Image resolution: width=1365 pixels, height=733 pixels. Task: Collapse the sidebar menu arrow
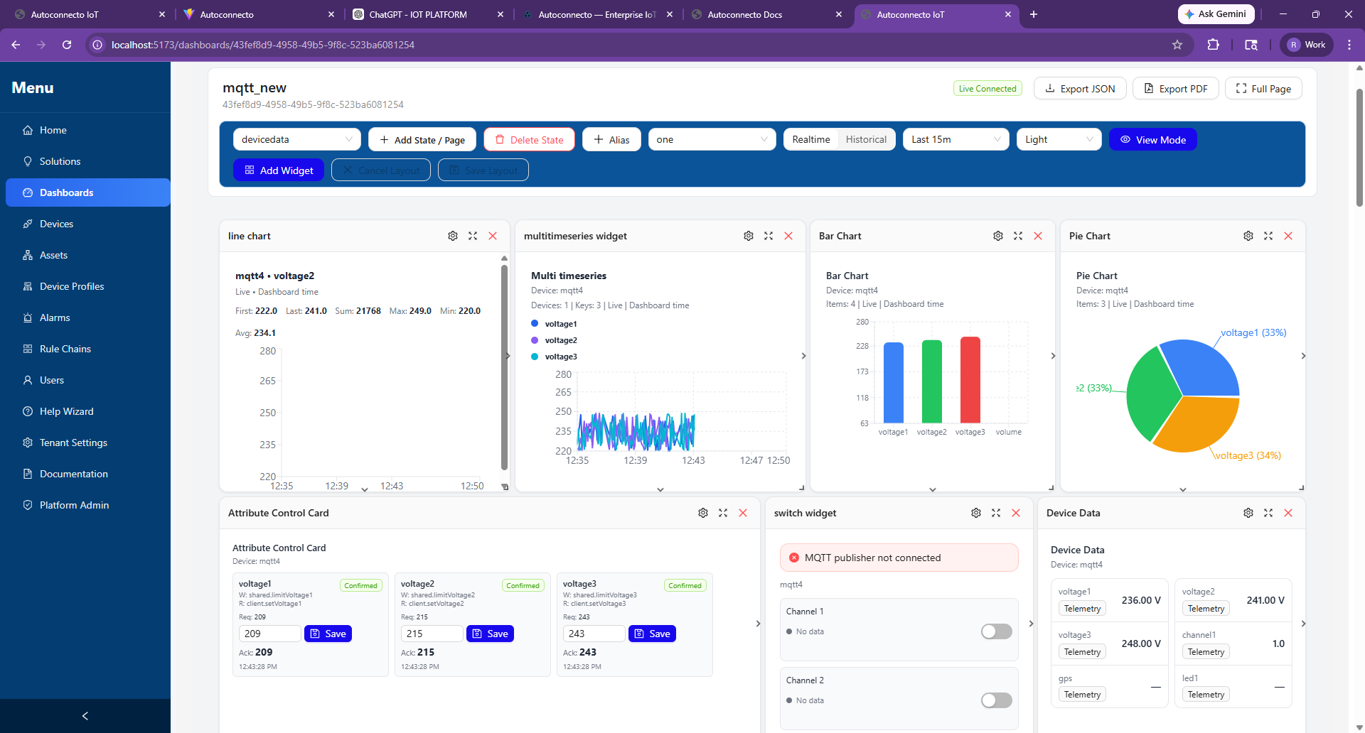[85, 716]
